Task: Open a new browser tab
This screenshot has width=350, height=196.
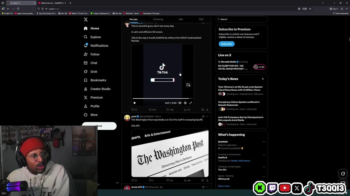Action: [x=70, y=3]
